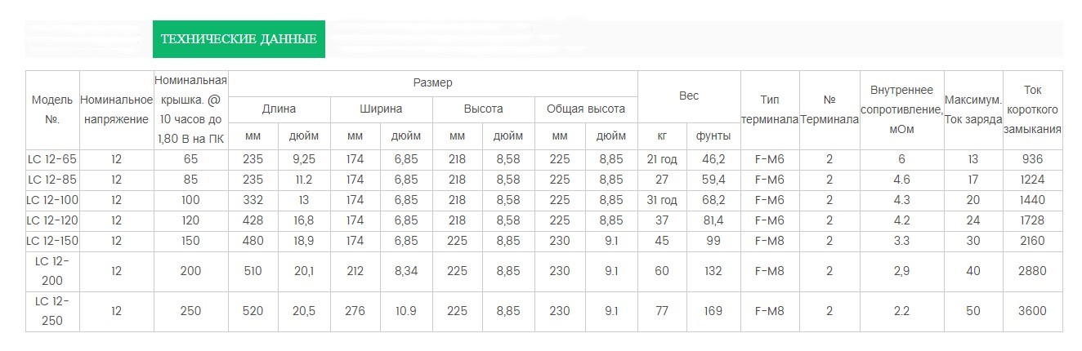Click the Ток короткого замыкания header

click(1032, 109)
